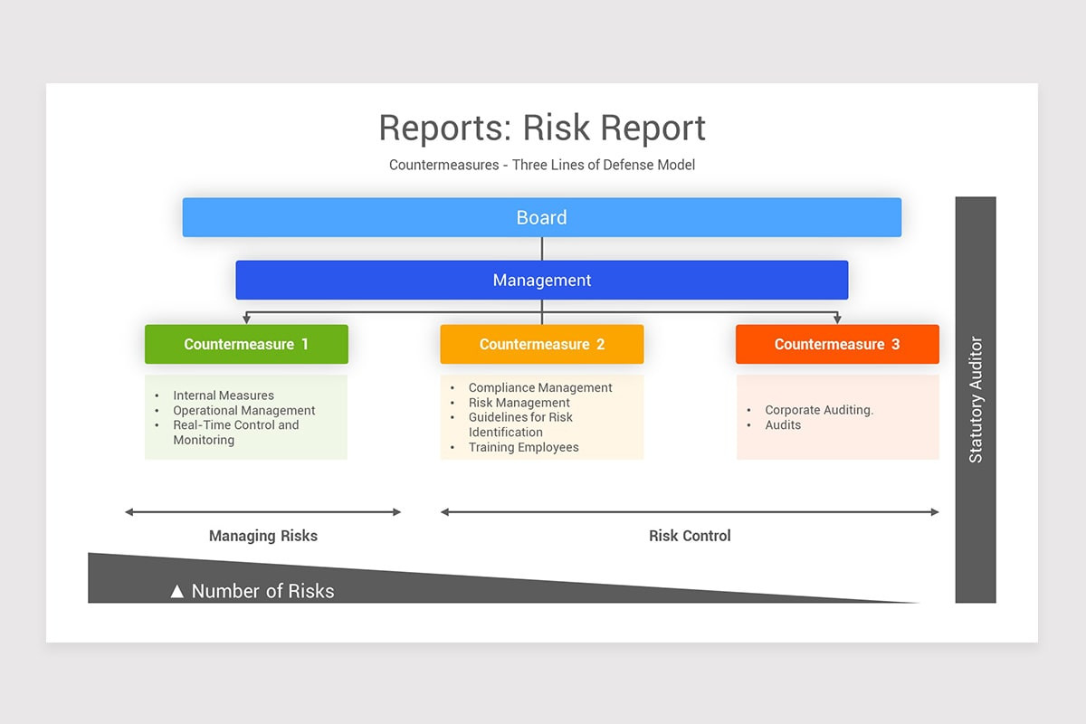The width and height of the screenshot is (1086, 724).
Task: Click the Reports: Risk Report title
Action: point(541,128)
